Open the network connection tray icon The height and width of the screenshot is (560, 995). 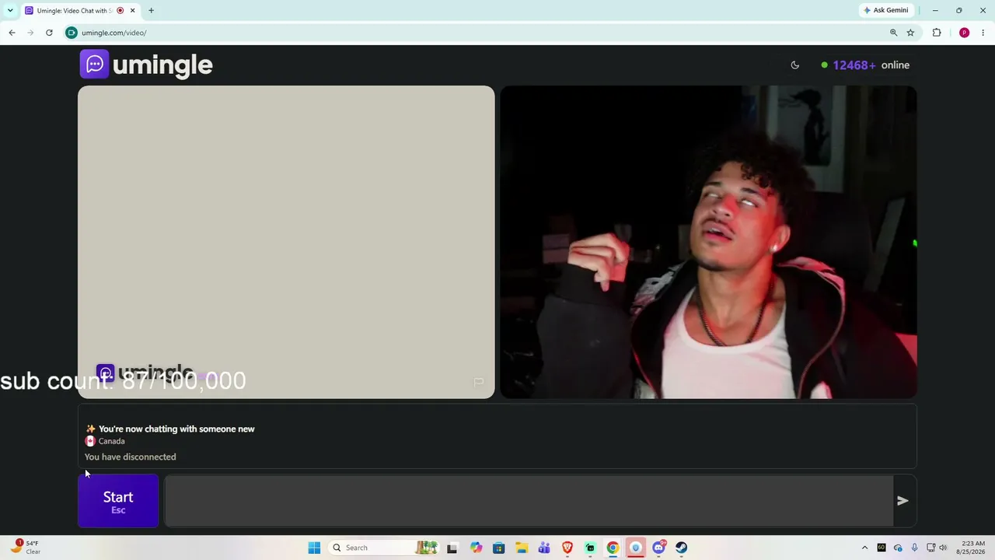(930, 548)
